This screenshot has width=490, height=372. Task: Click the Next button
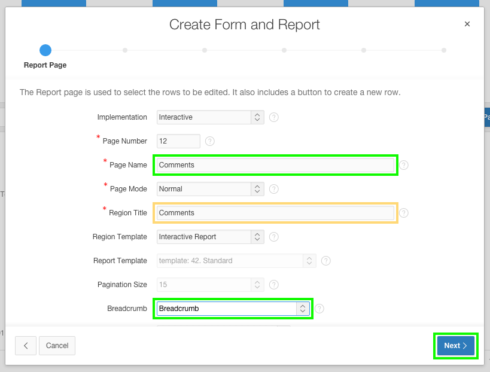(x=455, y=346)
